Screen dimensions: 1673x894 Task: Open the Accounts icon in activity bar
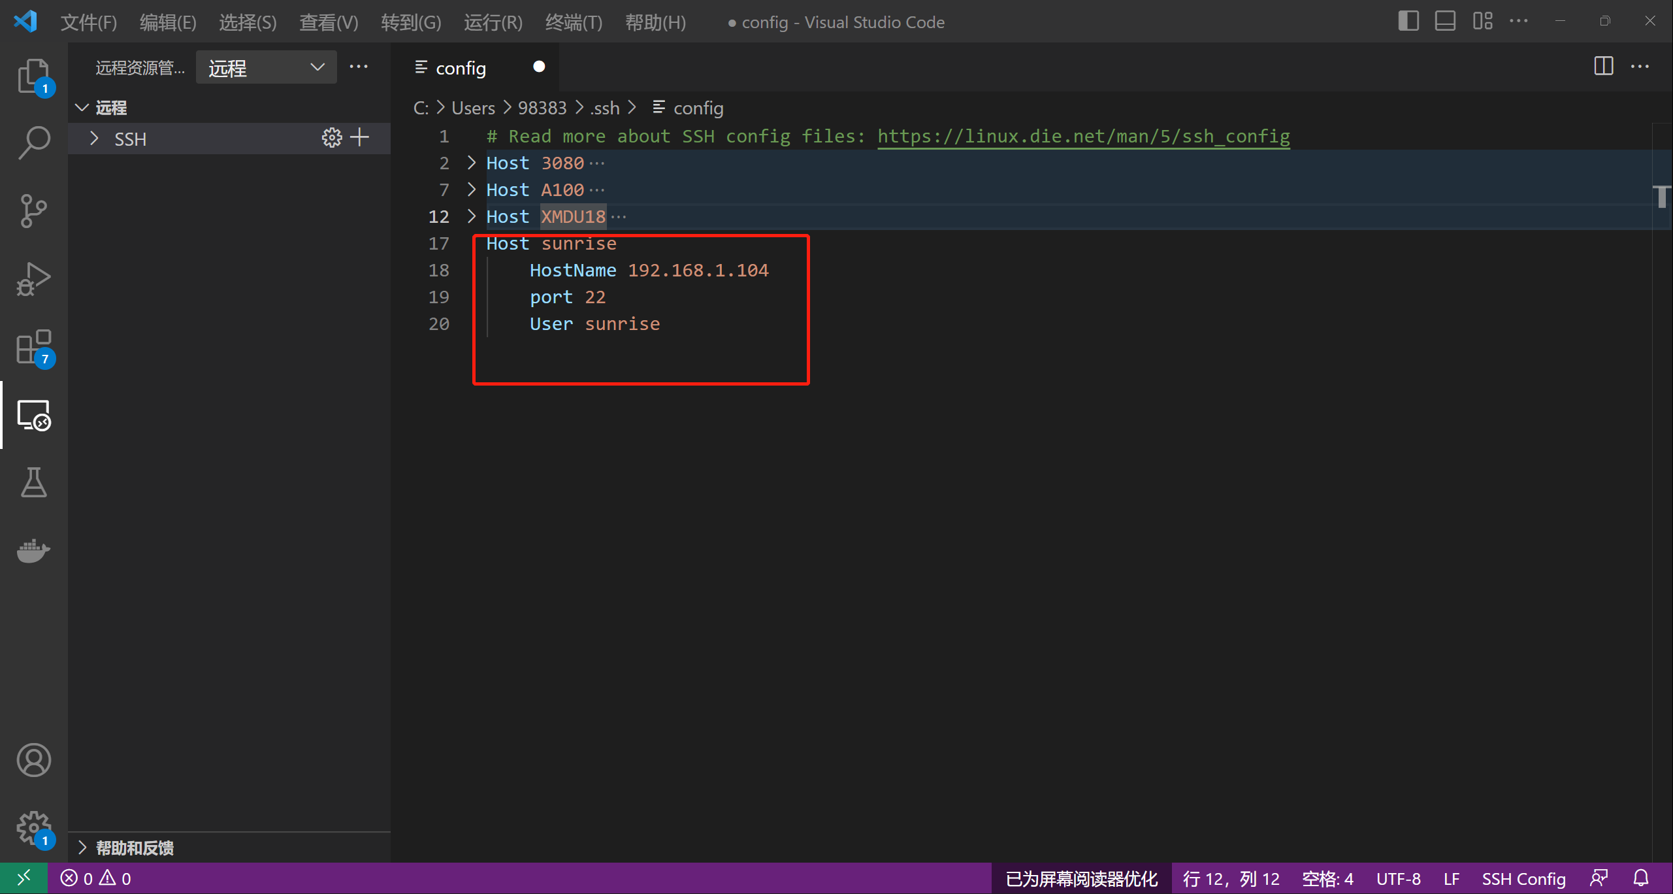point(33,760)
